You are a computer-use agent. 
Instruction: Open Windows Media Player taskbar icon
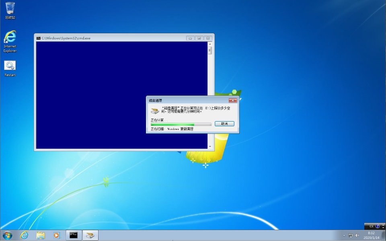click(57, 235)
